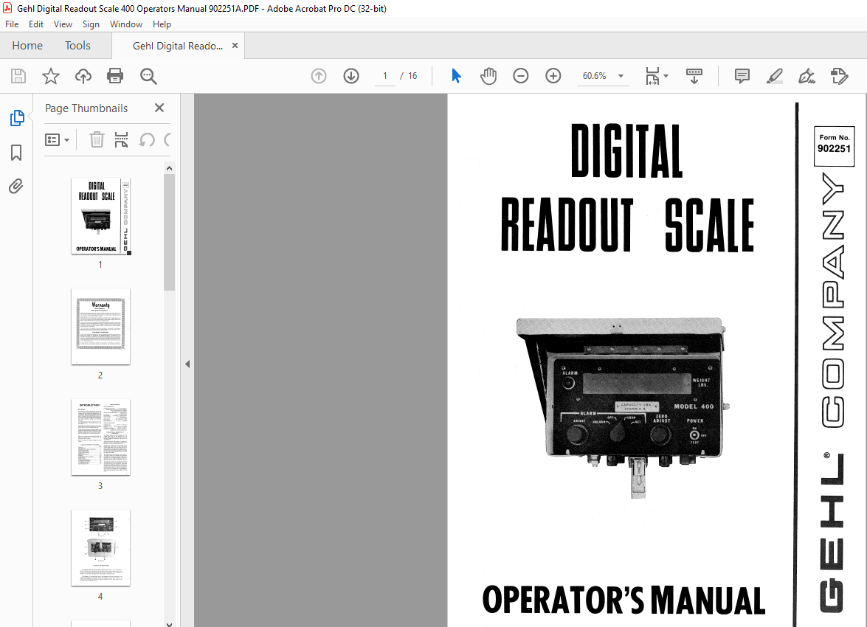
Task: Open the thumbnail options menu
Action: pos(57,139)
